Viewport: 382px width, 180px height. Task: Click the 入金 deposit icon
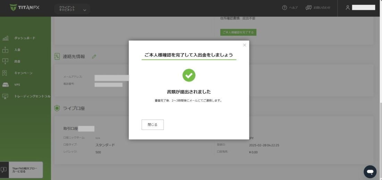coord(6,50)
